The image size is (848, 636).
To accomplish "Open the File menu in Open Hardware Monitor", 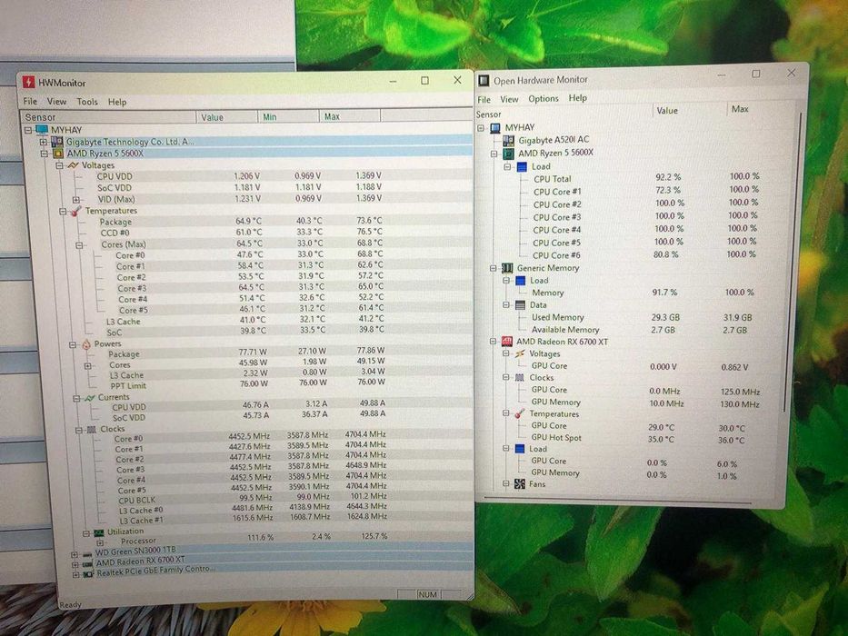I will click(484, 100).
